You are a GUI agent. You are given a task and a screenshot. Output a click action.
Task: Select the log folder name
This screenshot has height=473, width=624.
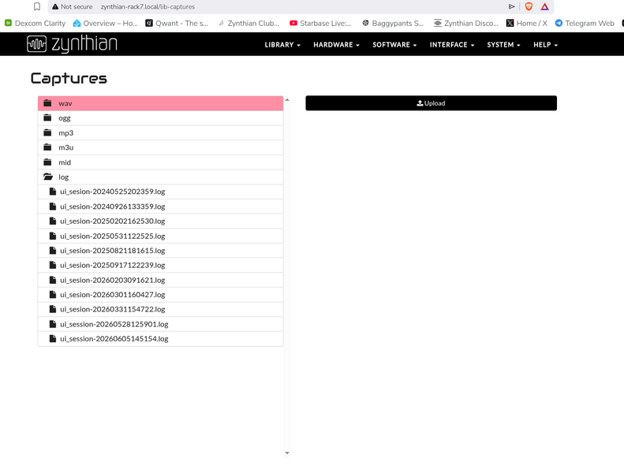click(63, 177)
